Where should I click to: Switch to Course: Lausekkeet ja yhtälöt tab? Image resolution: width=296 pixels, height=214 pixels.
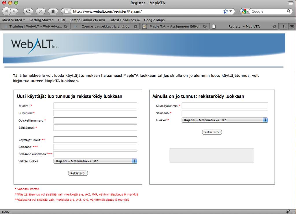(105, 26)
